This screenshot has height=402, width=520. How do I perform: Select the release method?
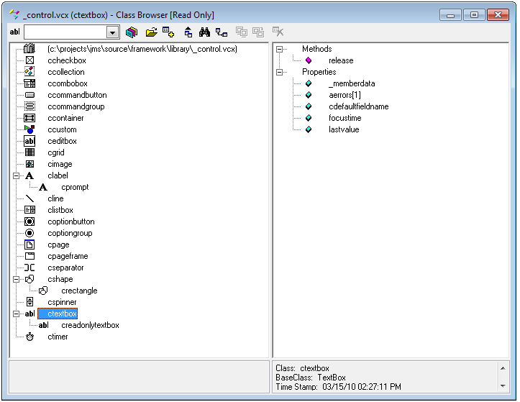341,60
